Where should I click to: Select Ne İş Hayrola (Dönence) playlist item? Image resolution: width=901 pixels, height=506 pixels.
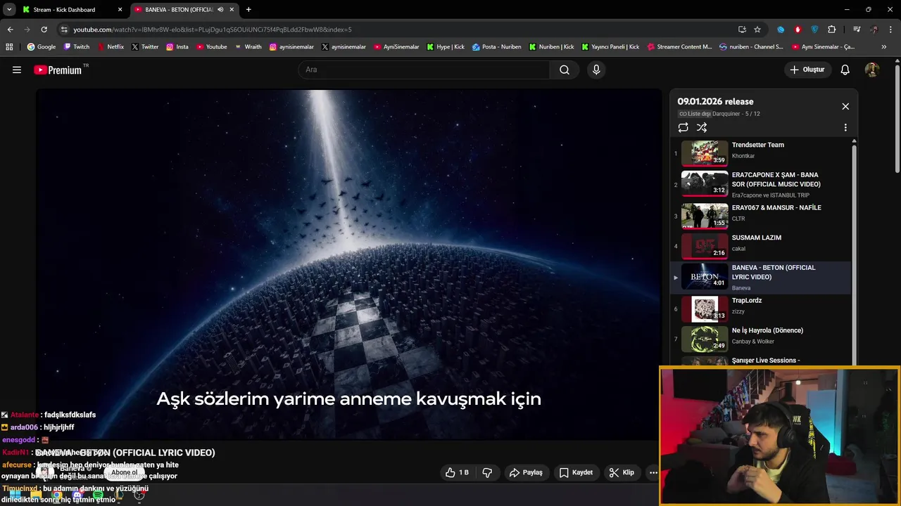pyautogui.click(x=762, y=339)
